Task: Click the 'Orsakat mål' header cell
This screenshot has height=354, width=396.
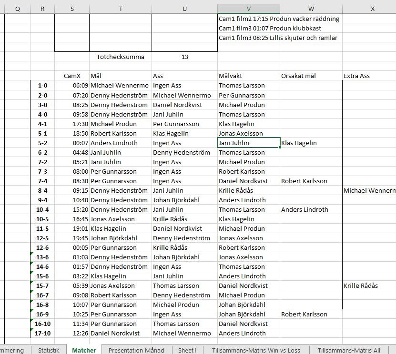Action: point(298,76)
